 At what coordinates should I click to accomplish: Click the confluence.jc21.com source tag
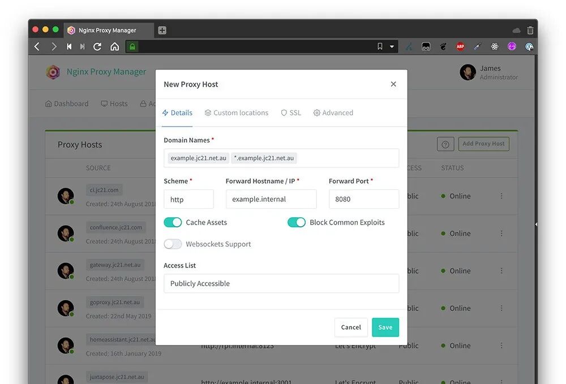click(116, 227)
